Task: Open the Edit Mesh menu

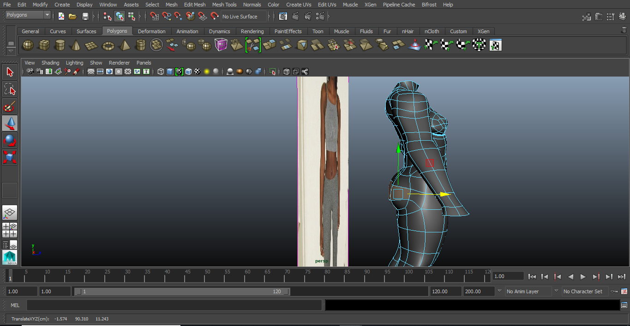Action: [x=194, y=5]
